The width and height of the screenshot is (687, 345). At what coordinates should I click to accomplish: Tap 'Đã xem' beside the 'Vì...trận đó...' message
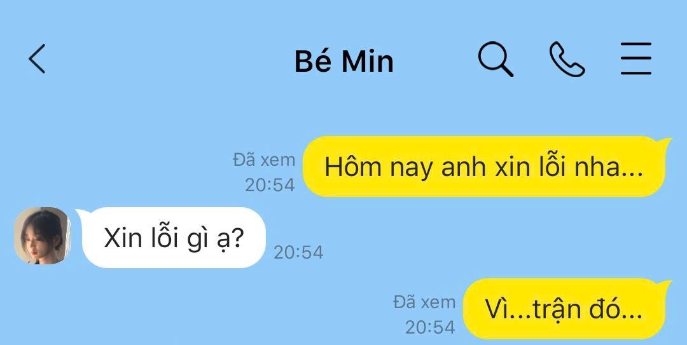coord(424,302)
